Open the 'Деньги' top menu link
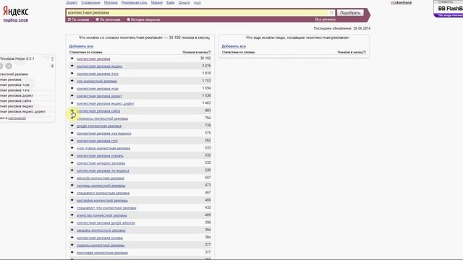463x260 pixels. [184, 3]
